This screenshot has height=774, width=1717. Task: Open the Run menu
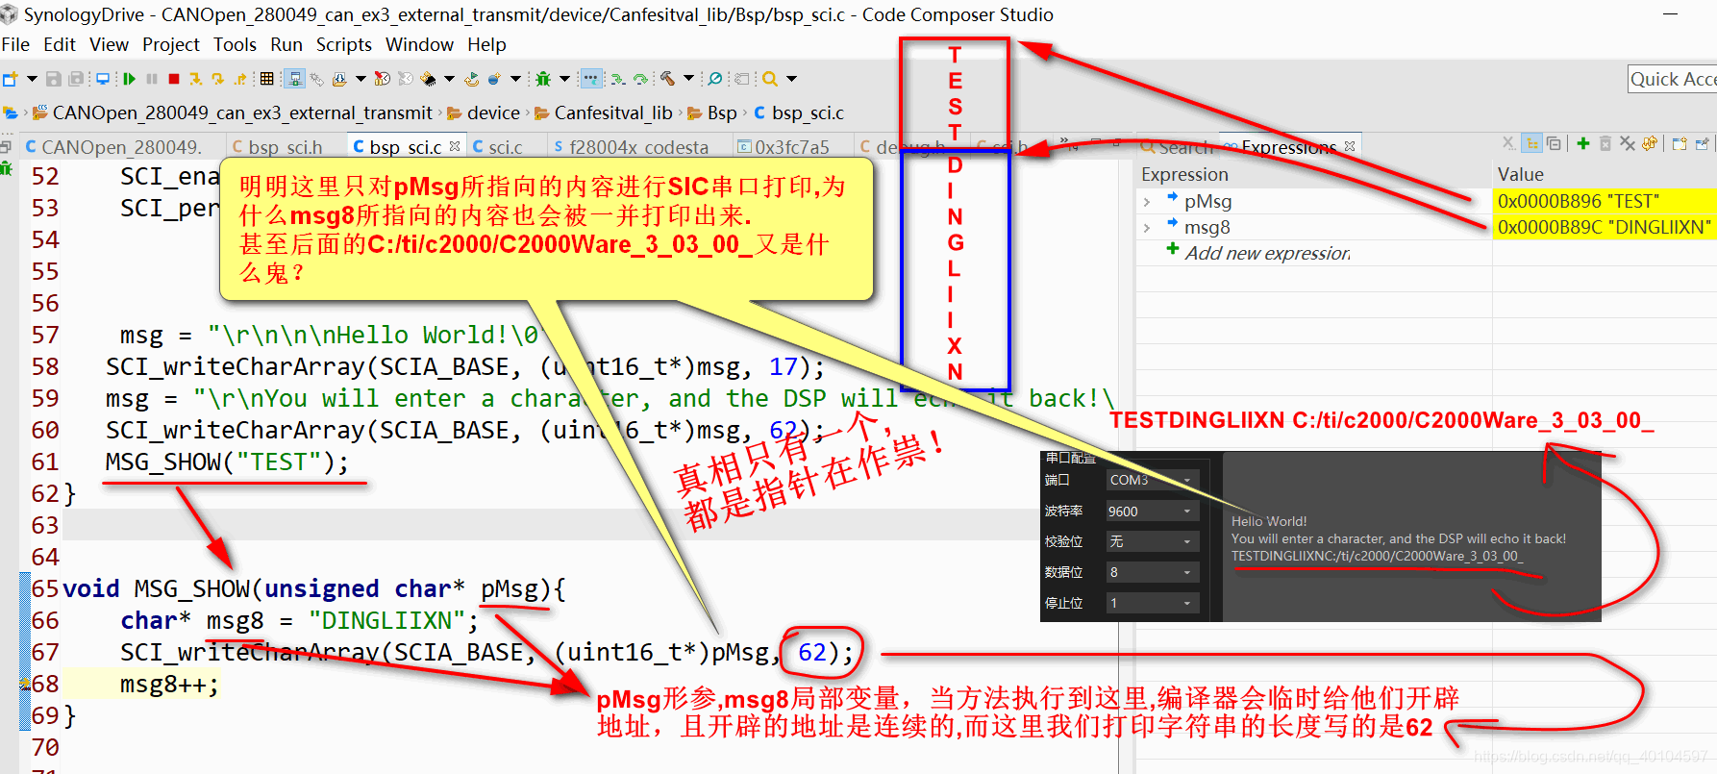click(x=286, y=44)
